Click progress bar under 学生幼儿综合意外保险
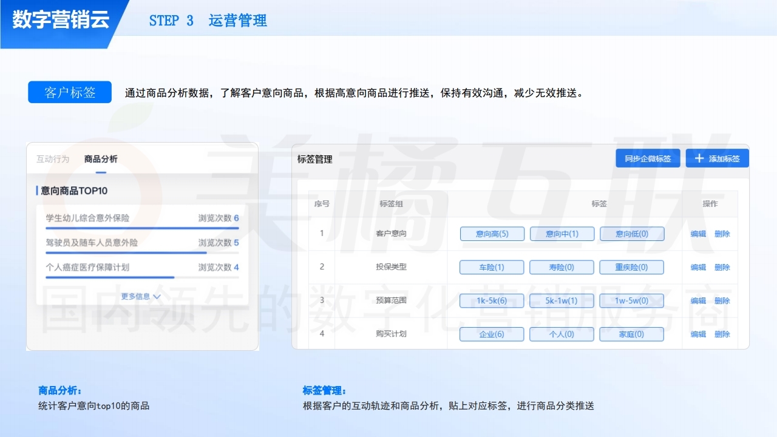Viewport: 777px width, 437px height. pos(142,228)
